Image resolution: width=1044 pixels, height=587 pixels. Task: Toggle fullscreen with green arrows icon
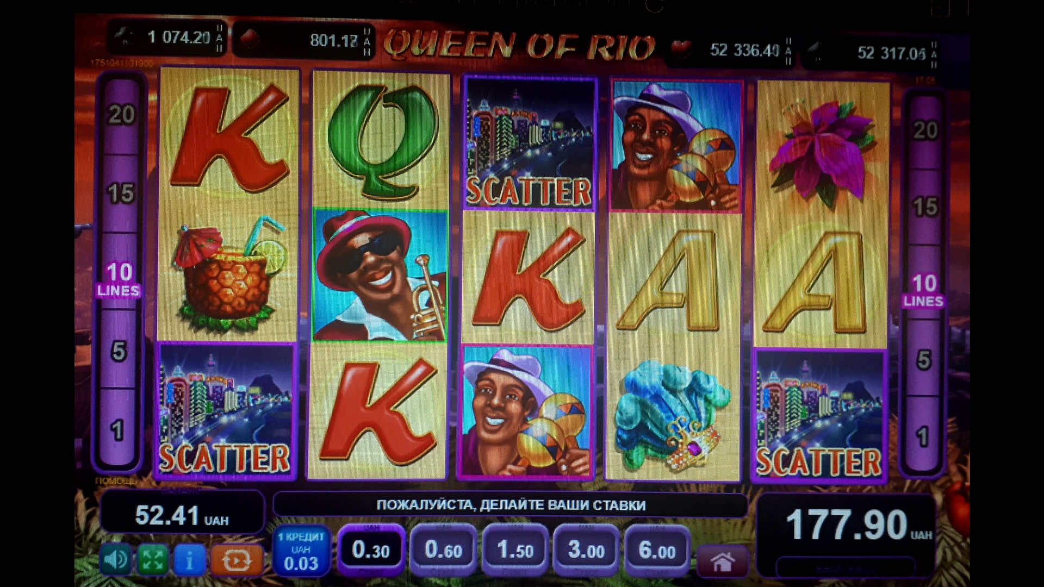click(152, 560)
